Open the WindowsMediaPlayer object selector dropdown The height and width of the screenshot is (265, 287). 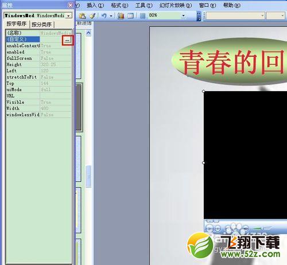68,15
